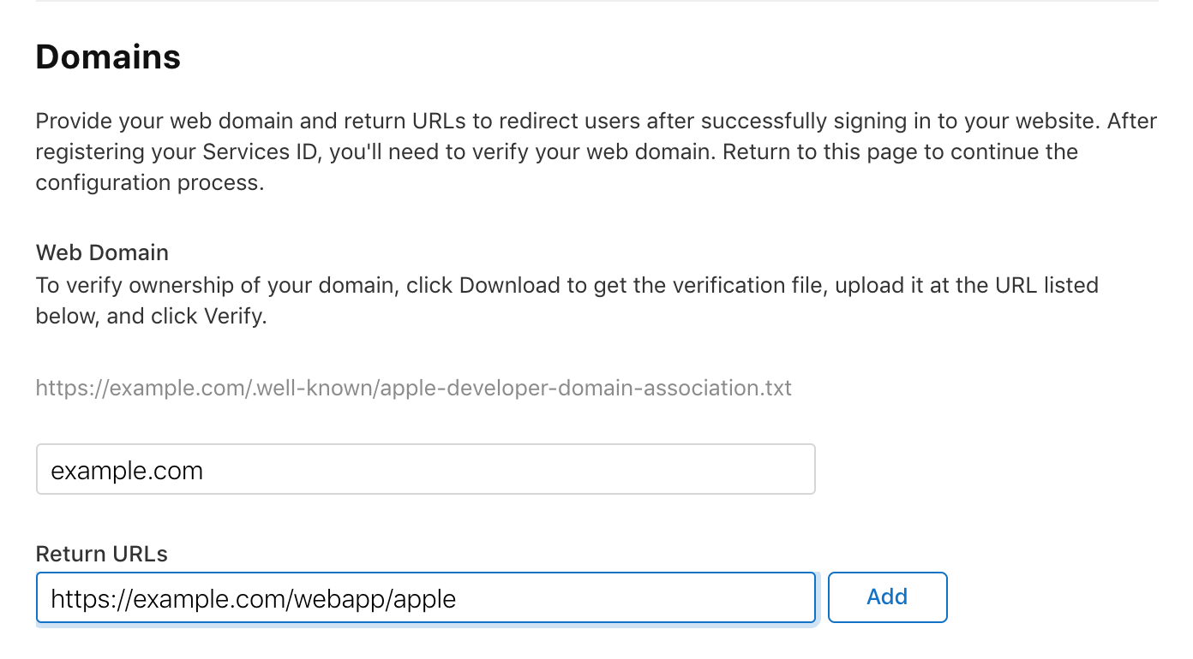Place cursor in the example.com domain field
The width and height of the screenshot is (1193, 659).
343,469
